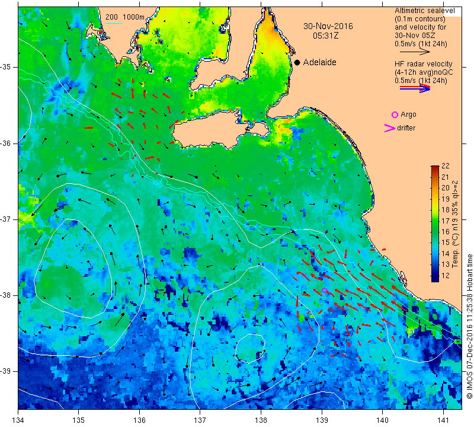The image size is (474, 427).
Task: Click the HF radar velocity legend text
Action: (423, 64)
